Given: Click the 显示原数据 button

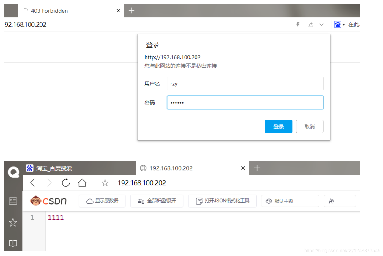Looking at the screenshot, I should (102, 201).
